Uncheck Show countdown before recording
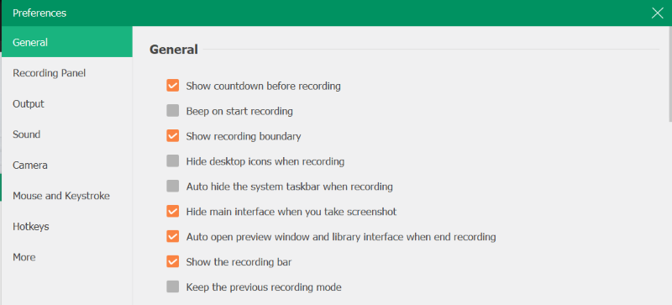This screenshot has width=672, height=305. (173, 86)
